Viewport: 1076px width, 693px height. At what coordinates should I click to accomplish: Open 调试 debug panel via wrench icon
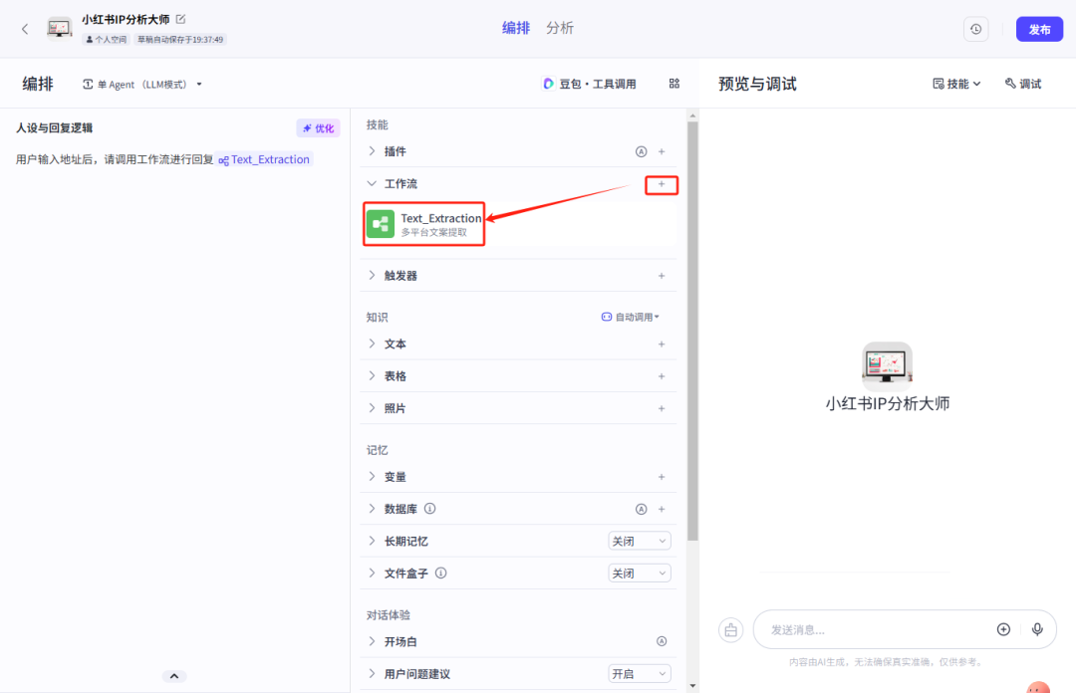tap(1022, 84)
